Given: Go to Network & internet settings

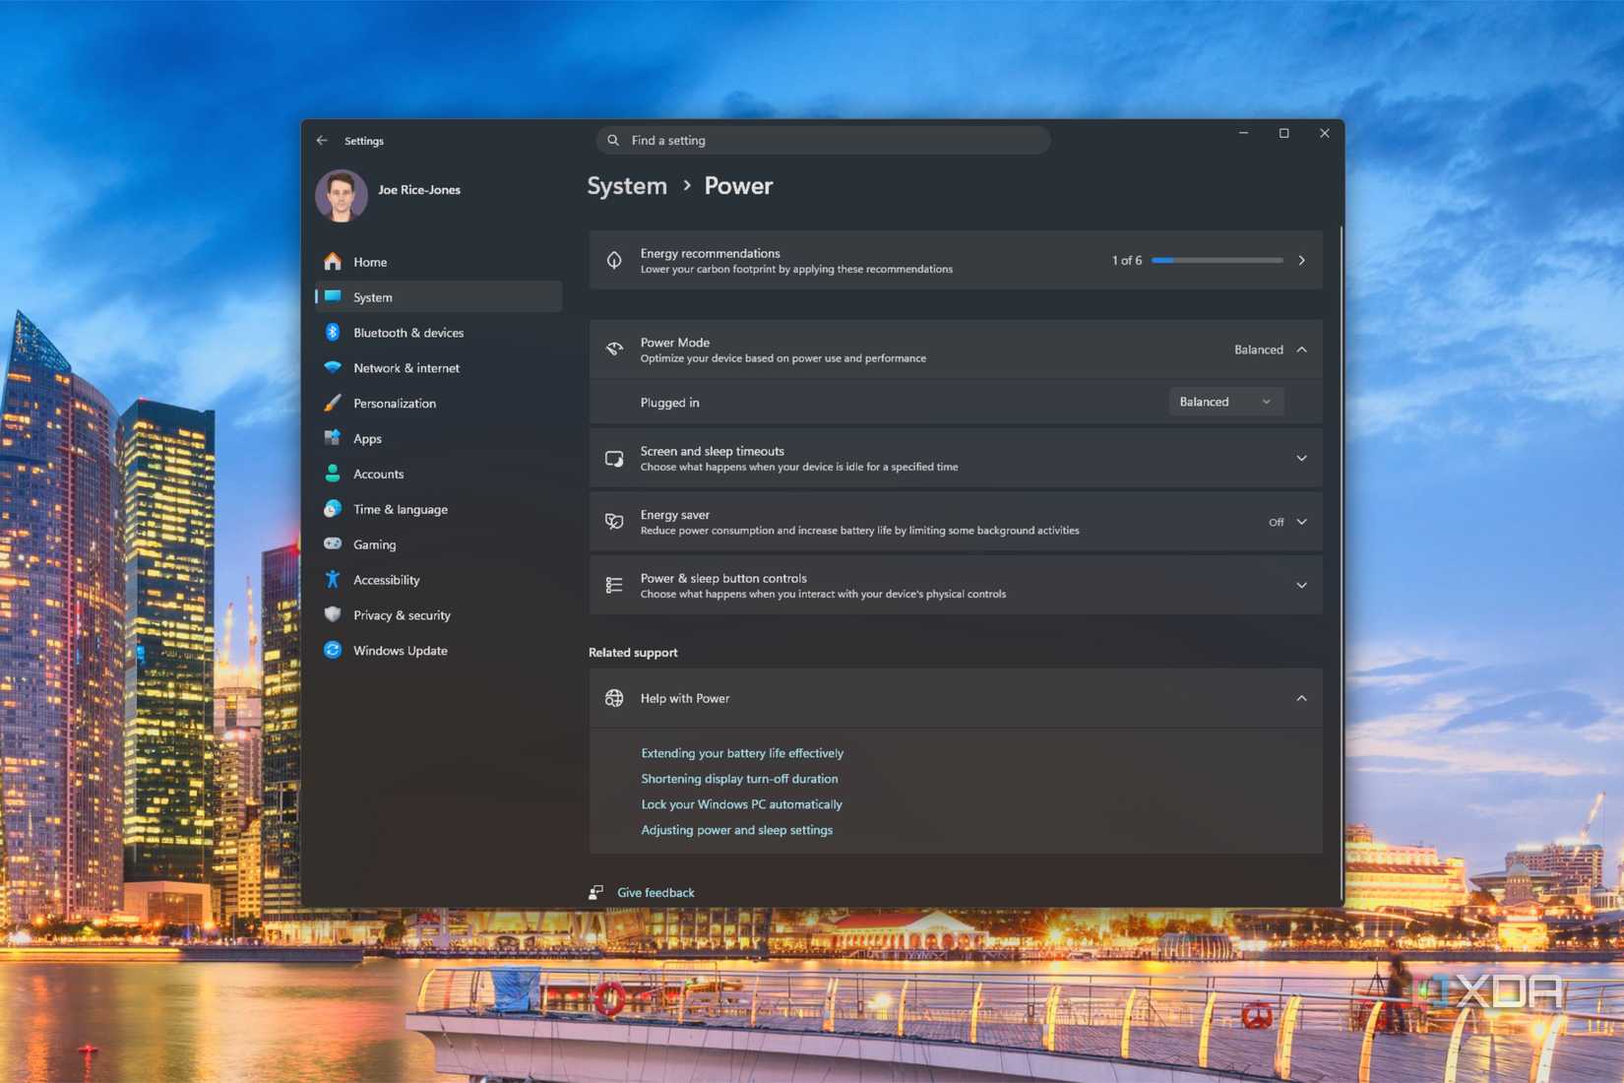Looking at the screenshot, I should (438, 368).
